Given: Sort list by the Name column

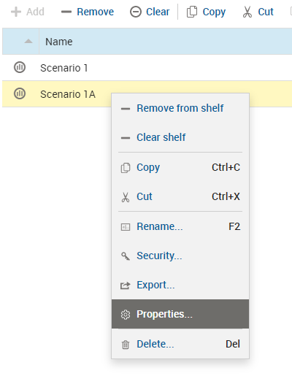Looking at the screenshot, I should [x=59, y=42].
